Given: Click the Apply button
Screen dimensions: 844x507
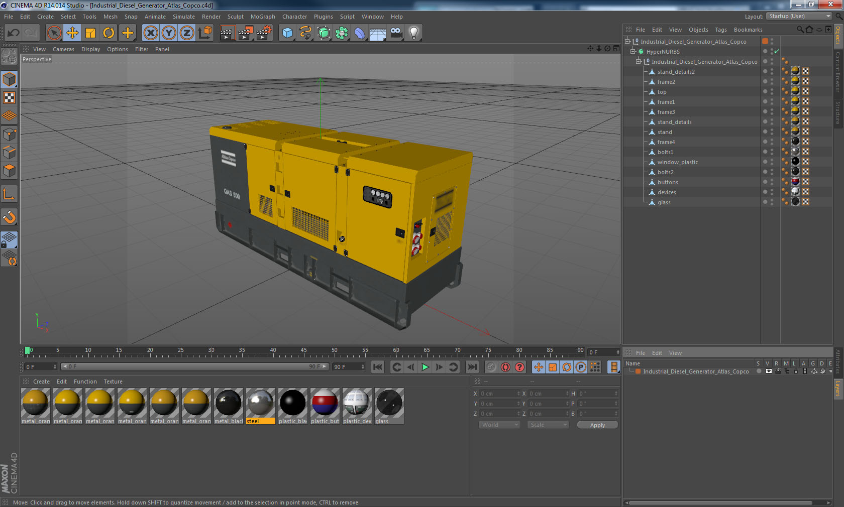Looking at the screenshot, I should click(597, 425).
